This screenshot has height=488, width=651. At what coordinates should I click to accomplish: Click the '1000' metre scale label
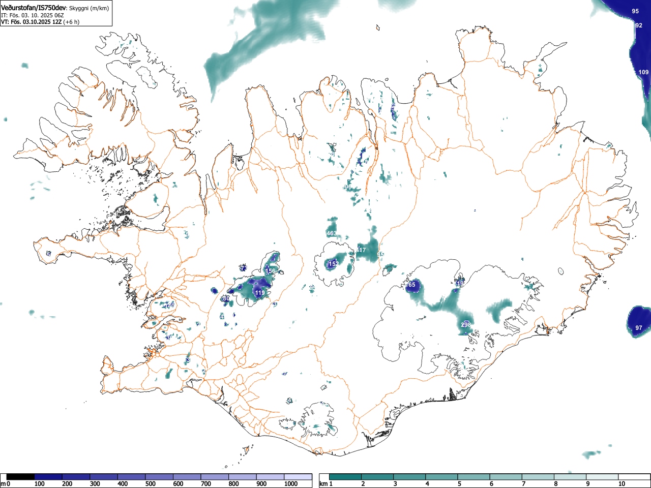(x=291, y=484)
